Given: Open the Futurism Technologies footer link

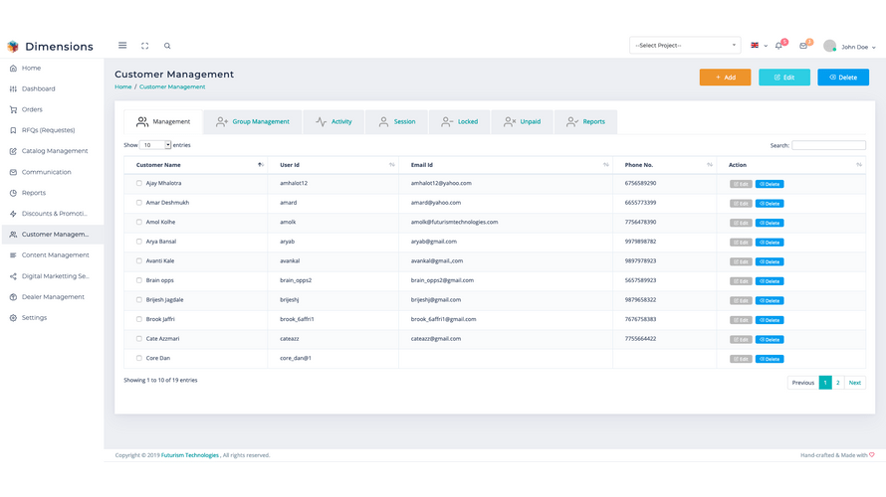Looking at the screenshot, I should coord(190,455).
